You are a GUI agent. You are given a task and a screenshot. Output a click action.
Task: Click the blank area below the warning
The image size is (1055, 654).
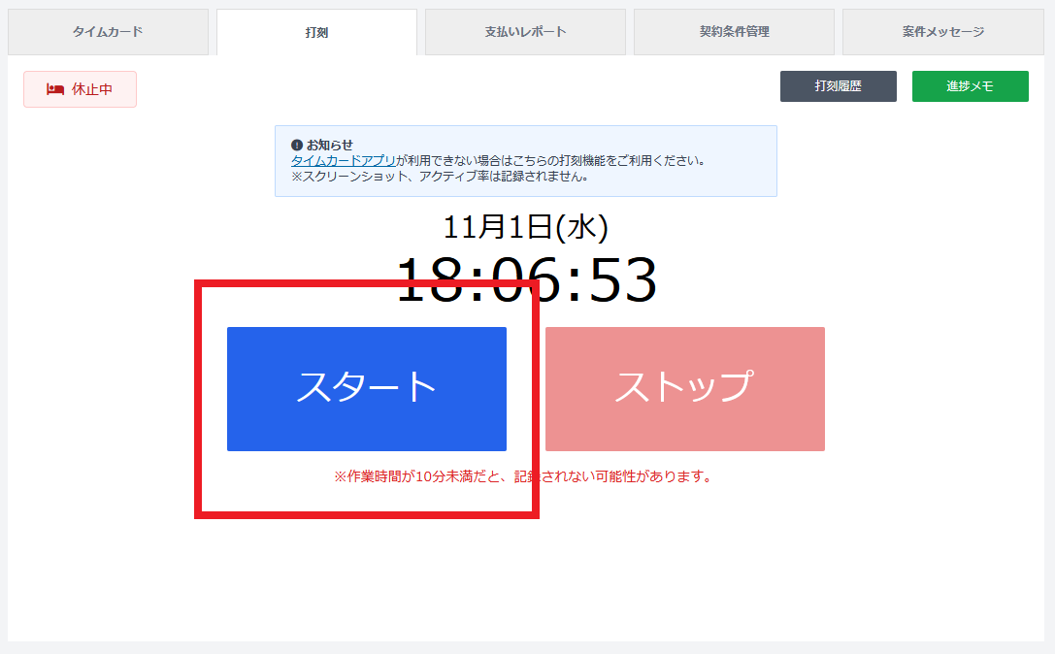(x=526, y=572)
